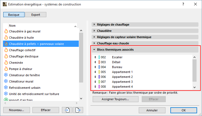Viewport: 202px width, 116px height.
Task: Click the drag handle arrows for 007 Appartement 3
Action: point(95,82)
